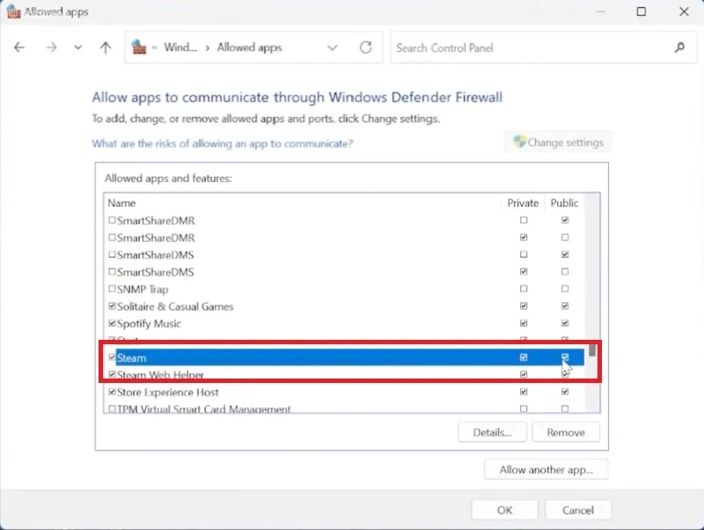The width and height of the screenshot is (704, 530).
Task: Select the SNMP Trap row
Action: 346,289
